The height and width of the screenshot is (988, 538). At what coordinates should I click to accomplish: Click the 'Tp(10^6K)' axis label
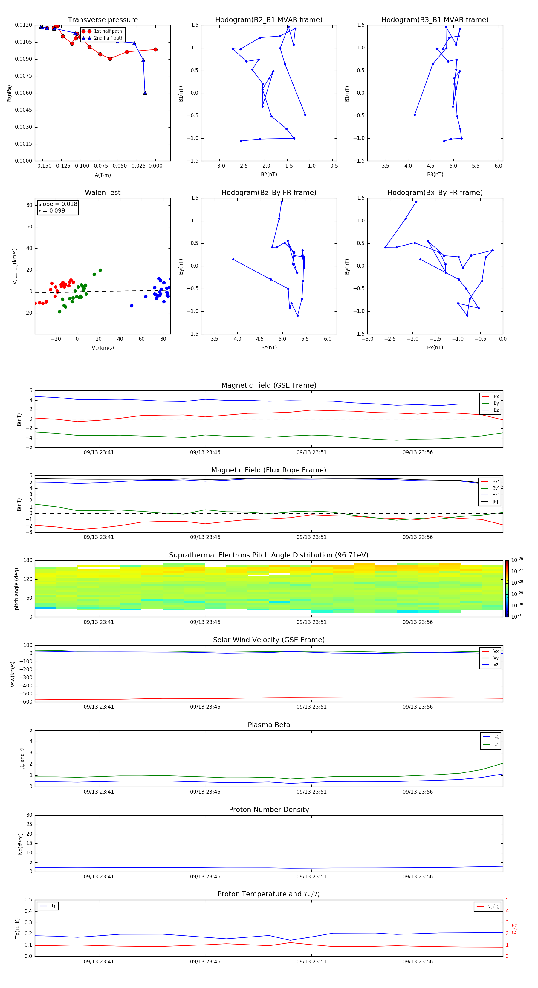coord(17,928)
